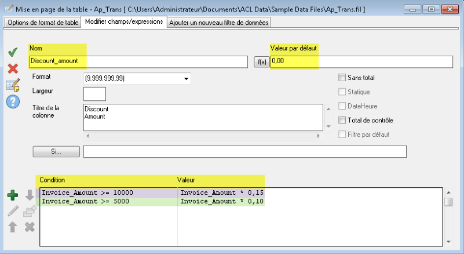The image size is (464, 254).
Task: Add a new condition with green plus
Action: pos(13,195)
